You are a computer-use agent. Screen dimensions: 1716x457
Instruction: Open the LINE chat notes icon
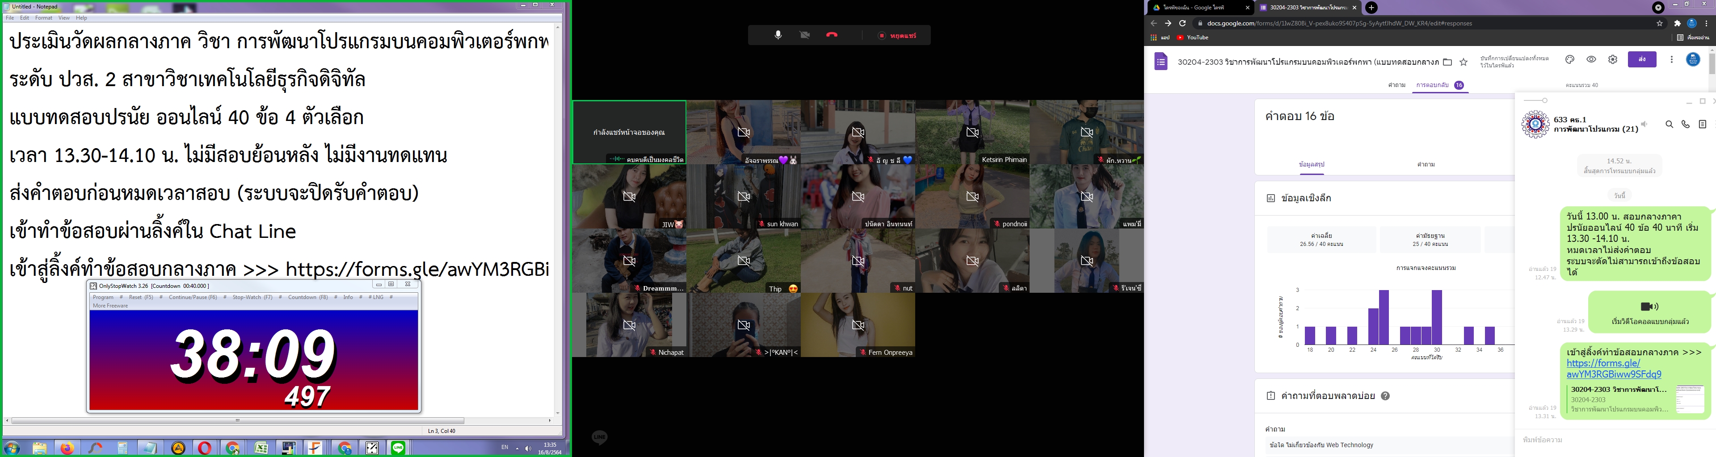pyautogui.click(x=1702, y=125)
